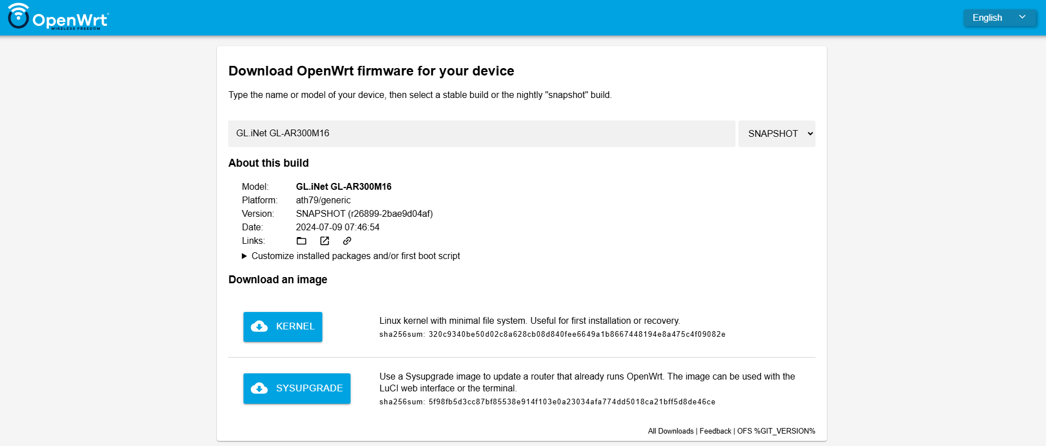Expand Customize installed packages section
Viewport: 1046px width, 446px height.
click(x=355, y=256)
